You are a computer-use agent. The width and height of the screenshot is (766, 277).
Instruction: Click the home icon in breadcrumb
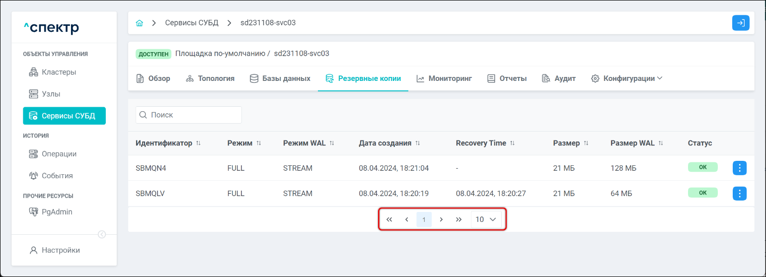140,23
